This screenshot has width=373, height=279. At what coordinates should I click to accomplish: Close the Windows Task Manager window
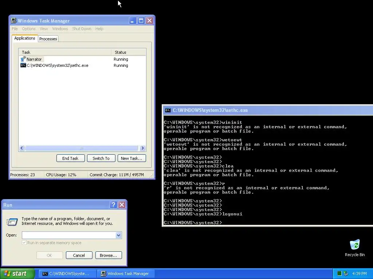[x=149, y=21]
